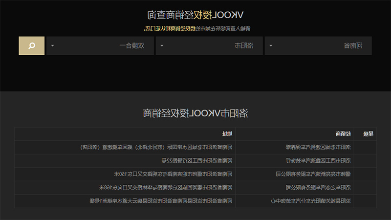Click the address ending in 行署路22号
Viewport: 391px width, 220px height.
(197, 161)
